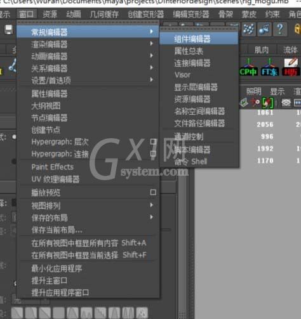Select 名称空间编辑器 in the submenu
The image size is (301, 319).
(199, 111)
